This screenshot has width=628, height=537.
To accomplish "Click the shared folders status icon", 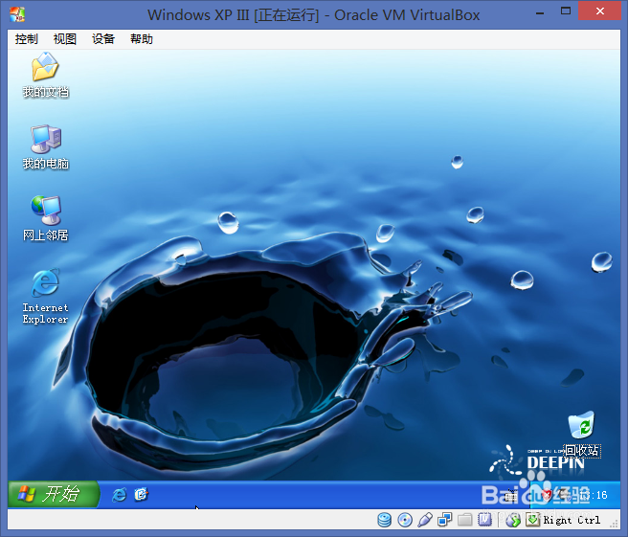I will point(464,520).
